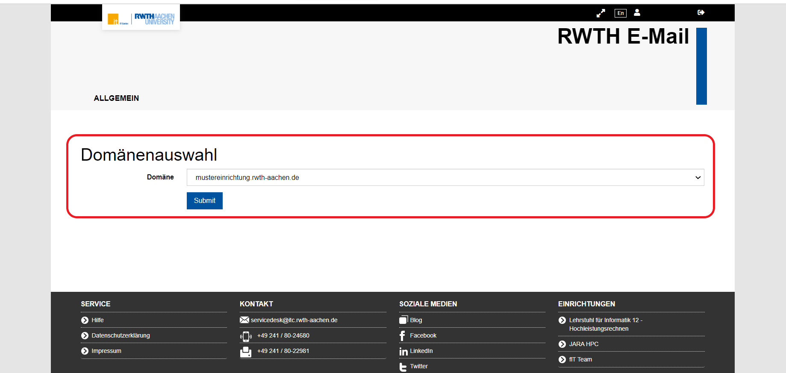Open the Datenschutzerklärung link
Image resolution: width=786 pixels, height=373 pixels.
121,335
